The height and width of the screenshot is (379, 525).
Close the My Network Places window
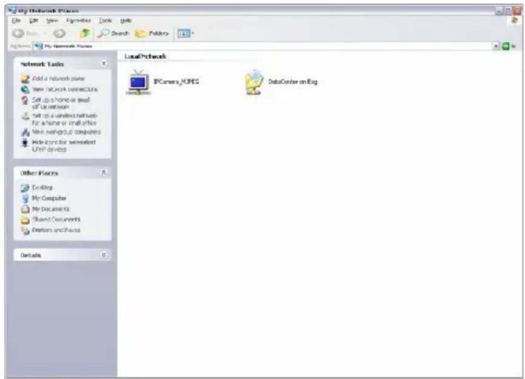coord(517,11)
